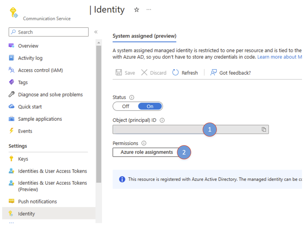This screenshot has width=305, height=227.
Task: Click the Keys key icon under Settings
Action: click(11, 159)
